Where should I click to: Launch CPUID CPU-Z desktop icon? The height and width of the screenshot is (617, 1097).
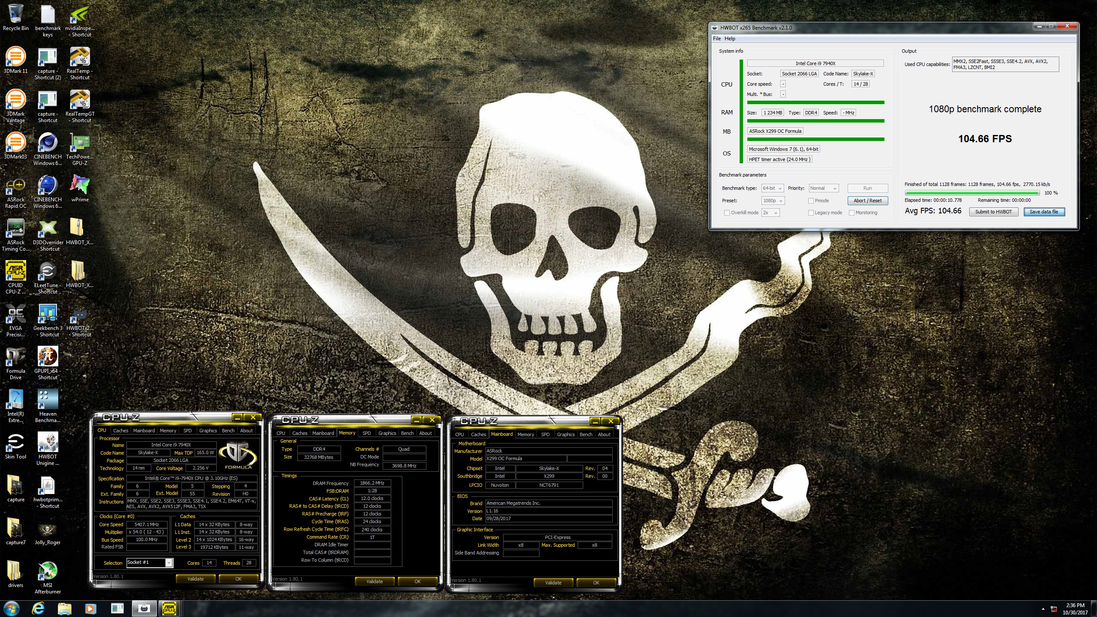[x=16, y=277]
